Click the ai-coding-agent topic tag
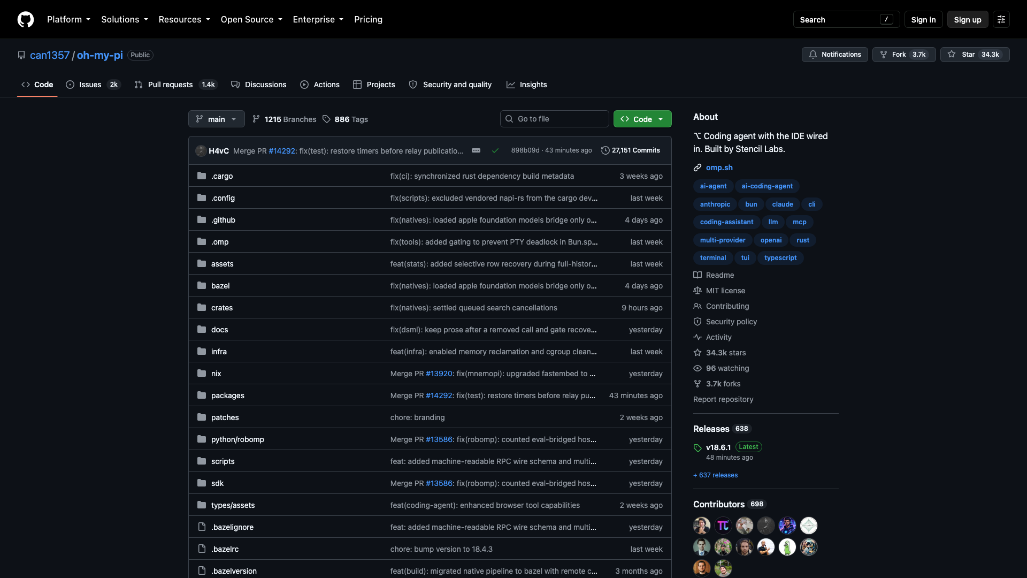Screen dimensions: 1027x578 tap(767, 186)
